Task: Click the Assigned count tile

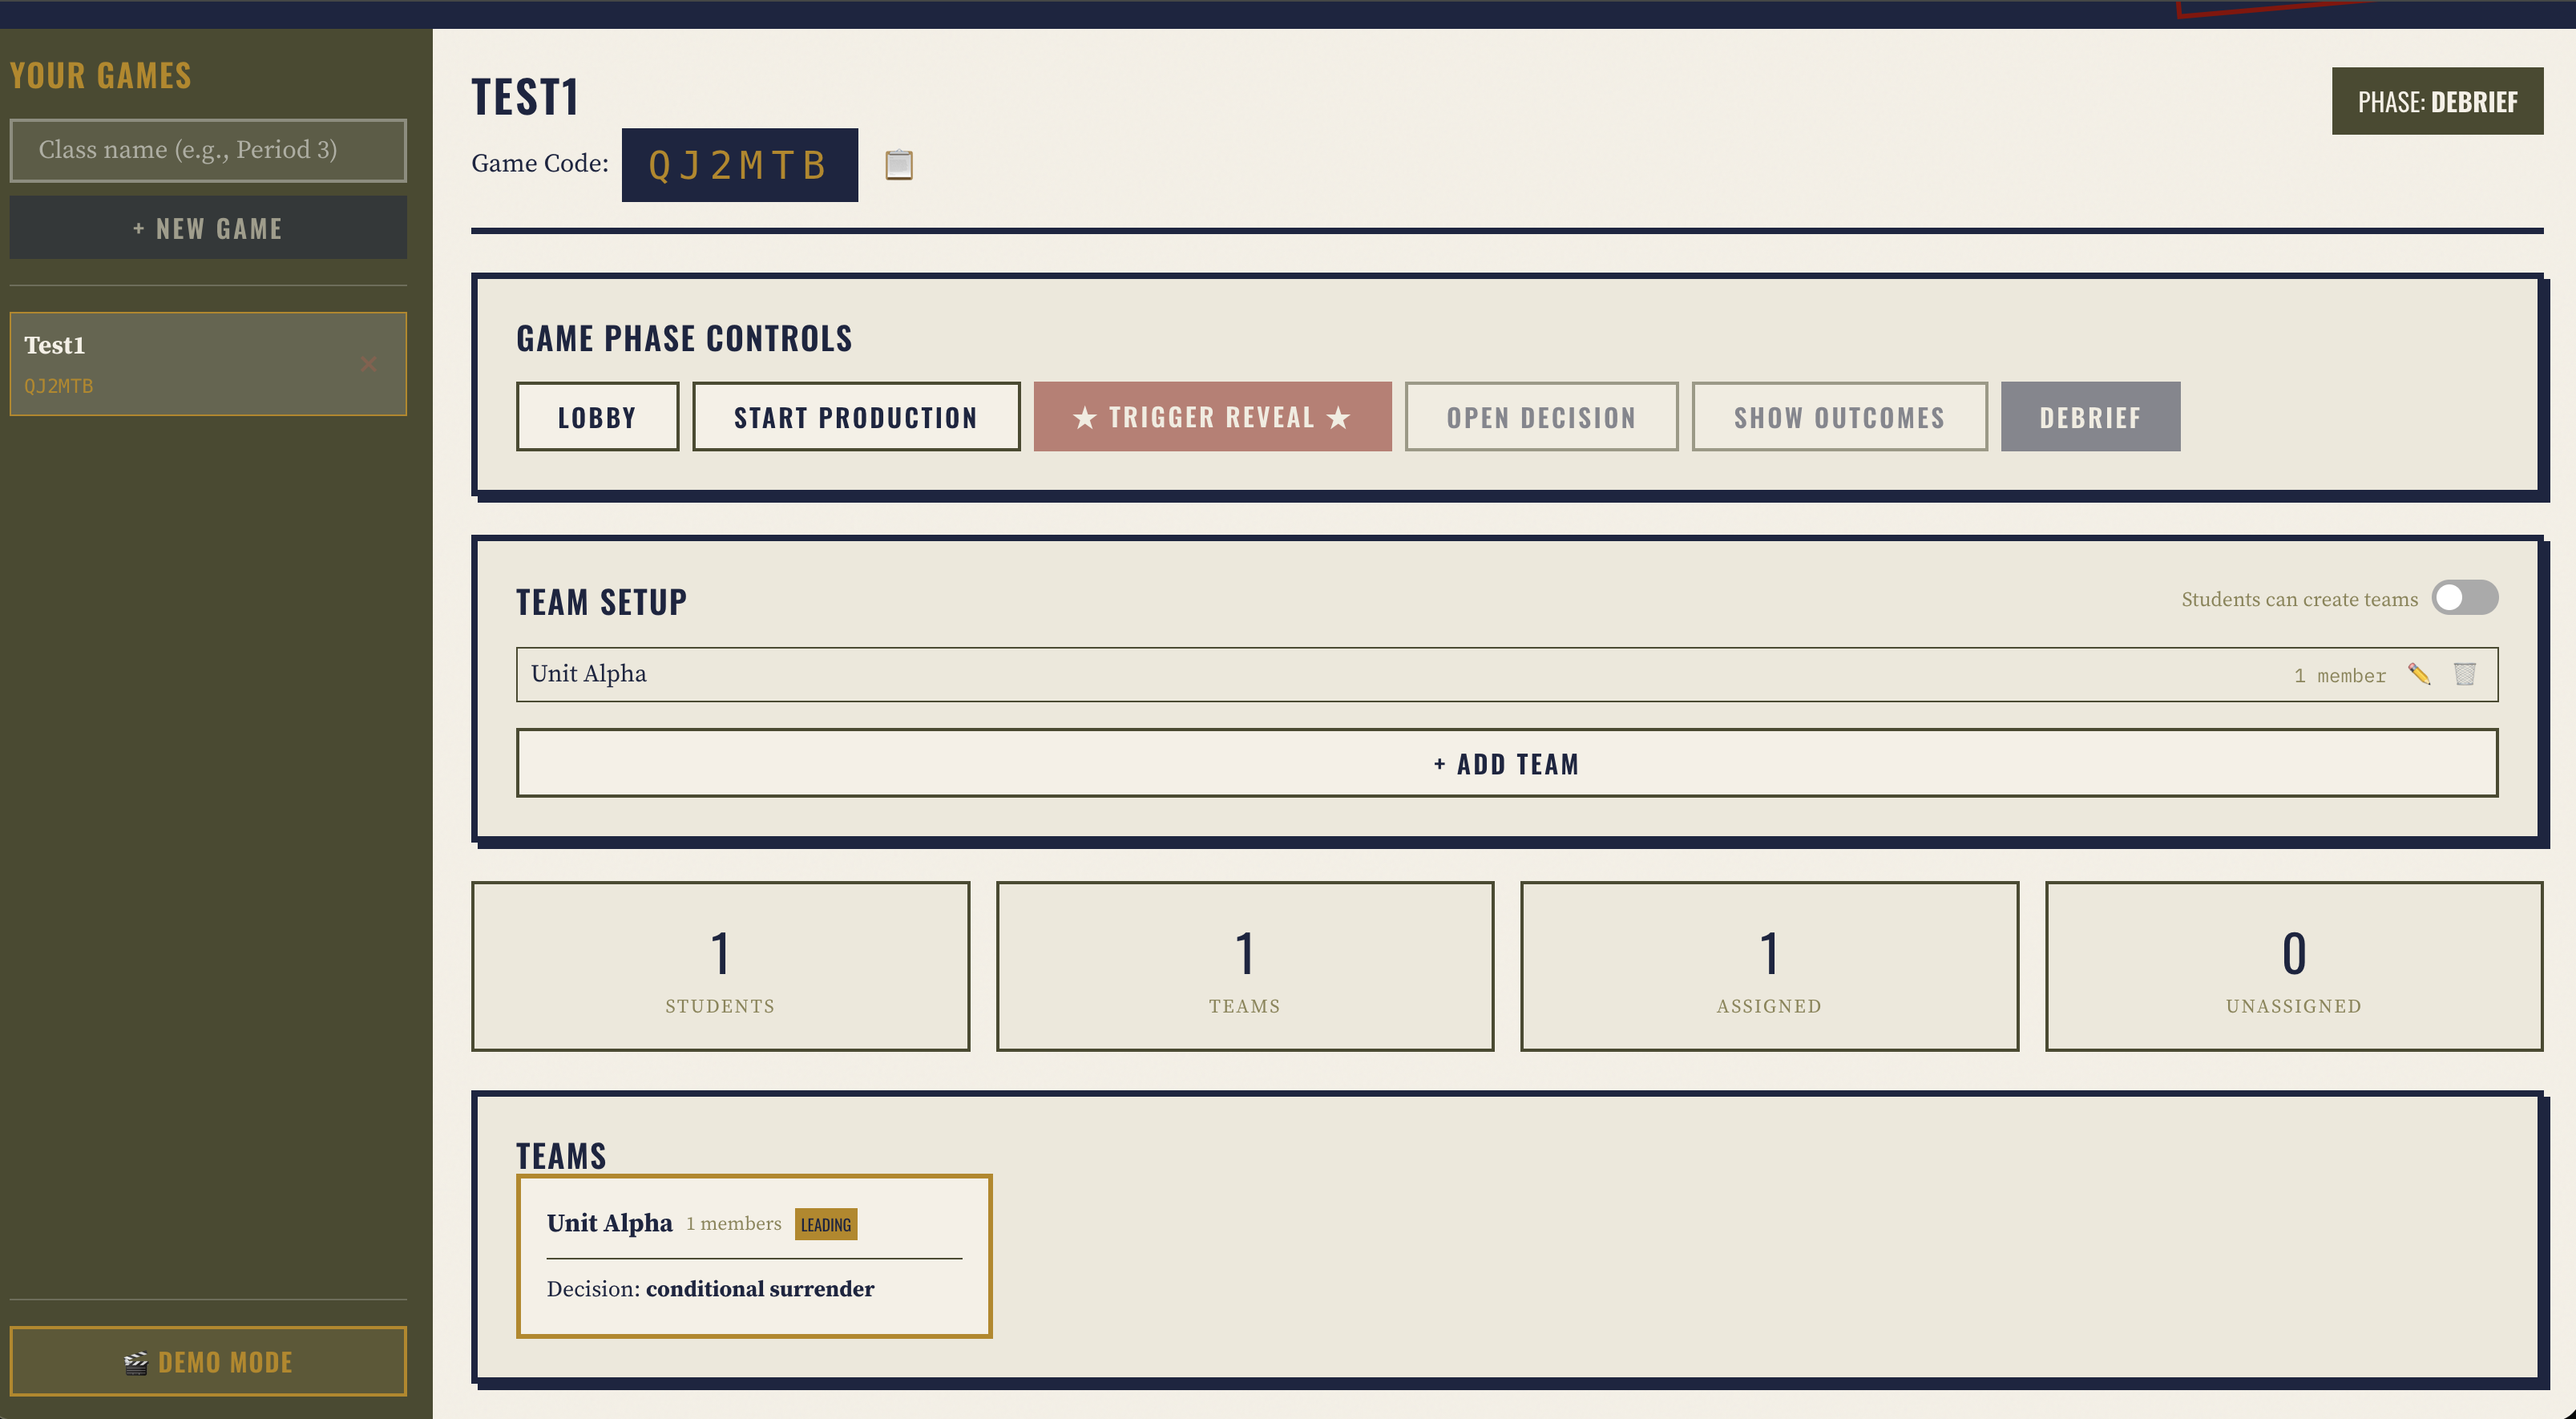Action: (x=1769, y=966)
